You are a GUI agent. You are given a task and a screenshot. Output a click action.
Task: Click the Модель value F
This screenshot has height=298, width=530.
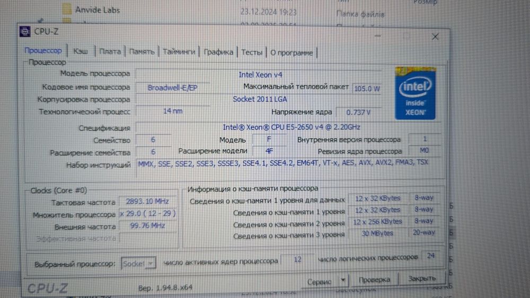pos(269,139)
